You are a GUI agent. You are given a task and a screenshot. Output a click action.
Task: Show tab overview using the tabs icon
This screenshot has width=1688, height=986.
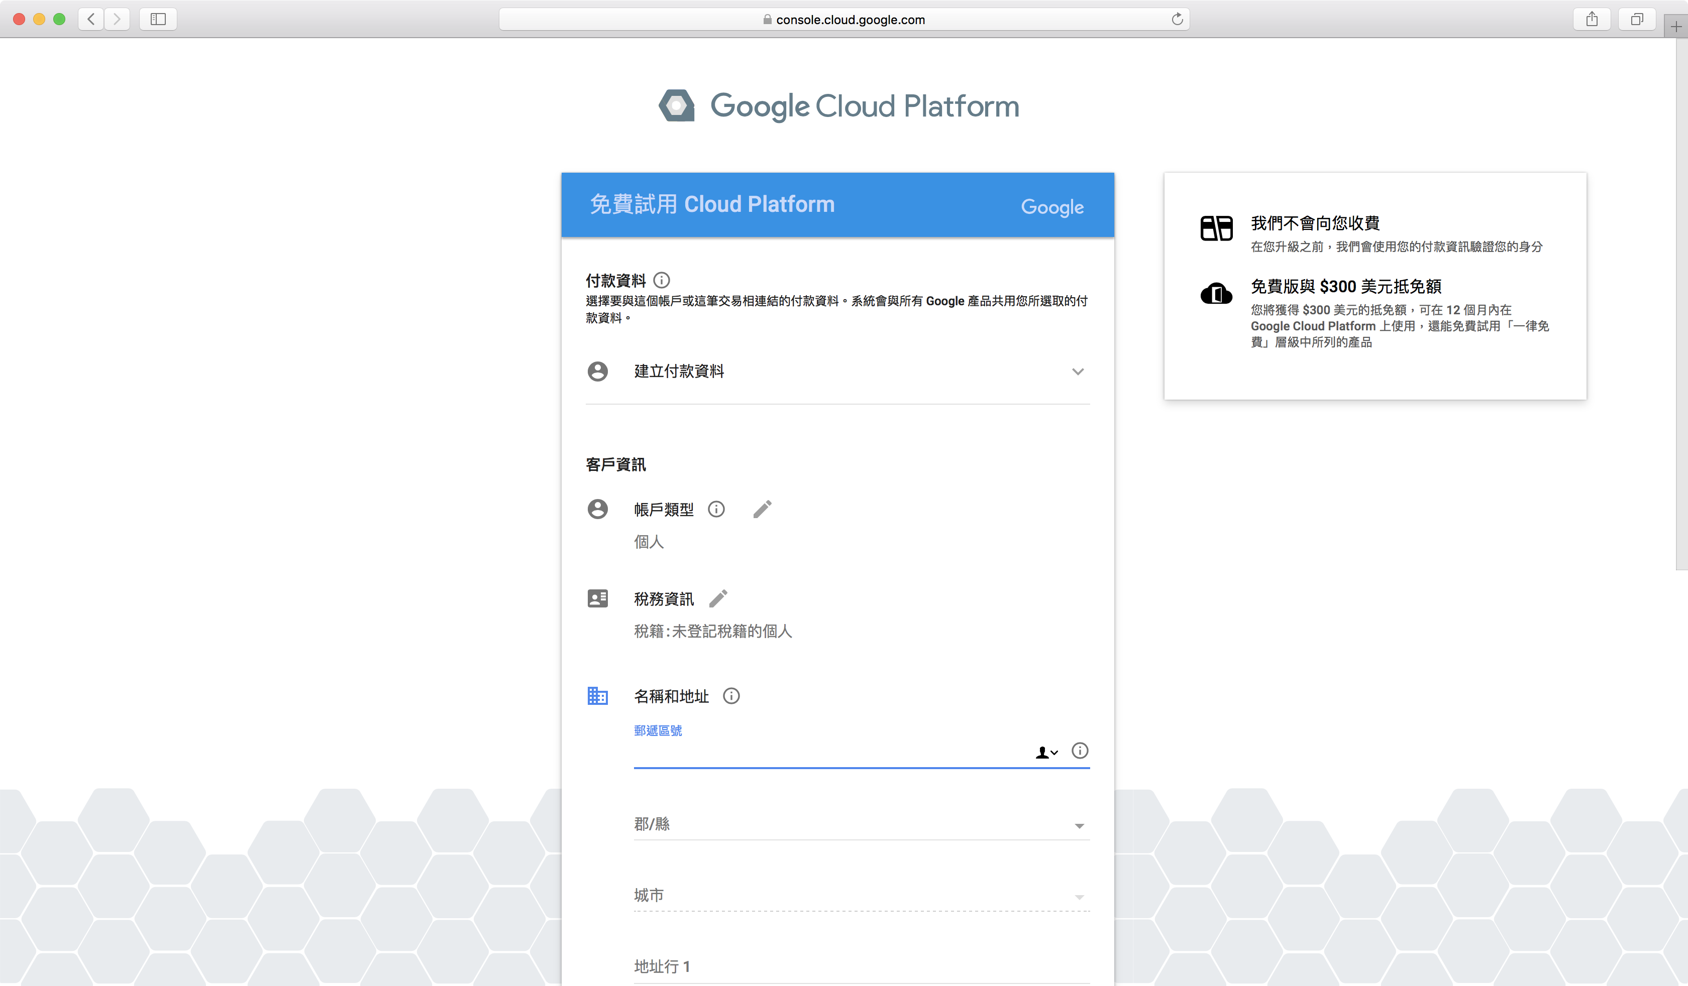coord(1637,19)
